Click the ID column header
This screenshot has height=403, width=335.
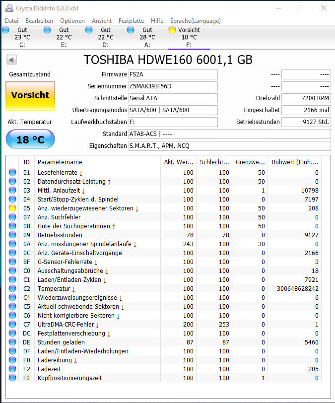tap(26, 162)
